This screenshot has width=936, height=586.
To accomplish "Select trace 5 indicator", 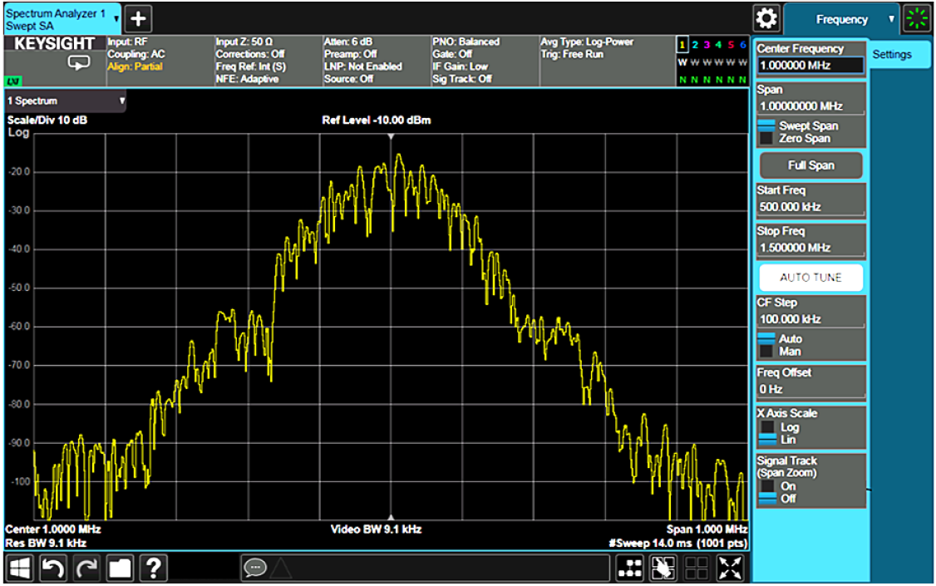I will click(x=731, y=45).
